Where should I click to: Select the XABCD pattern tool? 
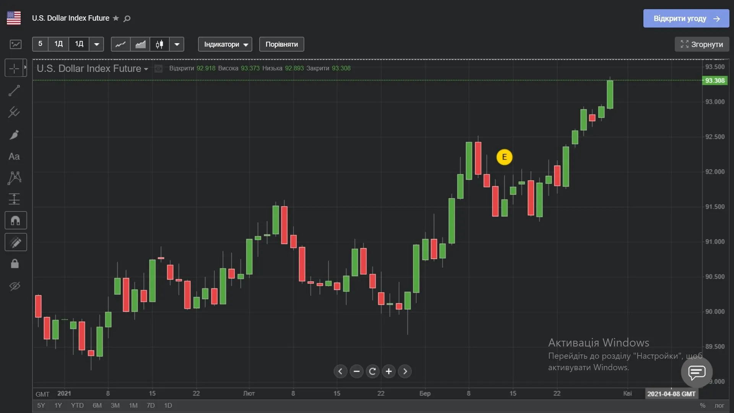14,178
